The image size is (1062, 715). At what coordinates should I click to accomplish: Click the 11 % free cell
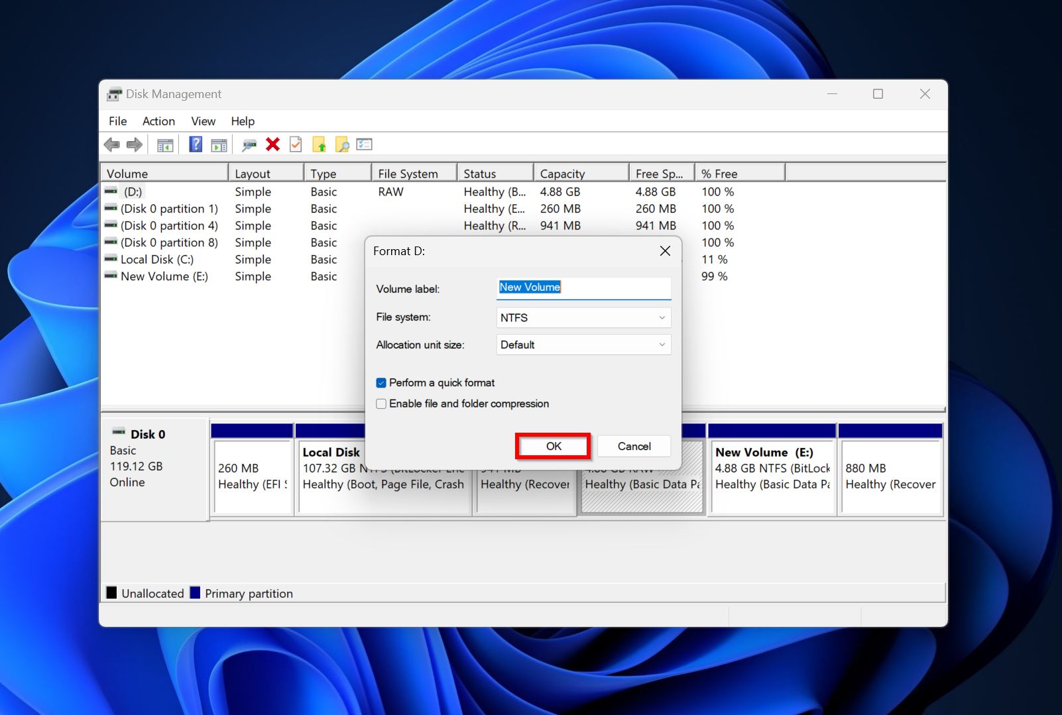[x=715, y=259]
